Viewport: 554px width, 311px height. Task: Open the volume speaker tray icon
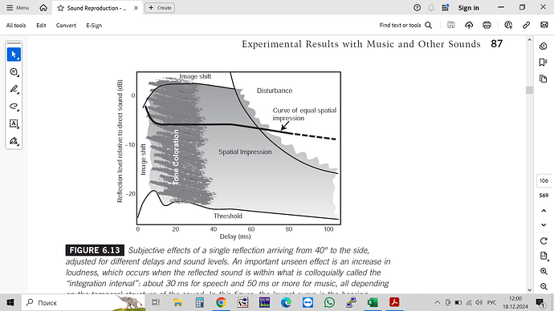click(479, 302)
